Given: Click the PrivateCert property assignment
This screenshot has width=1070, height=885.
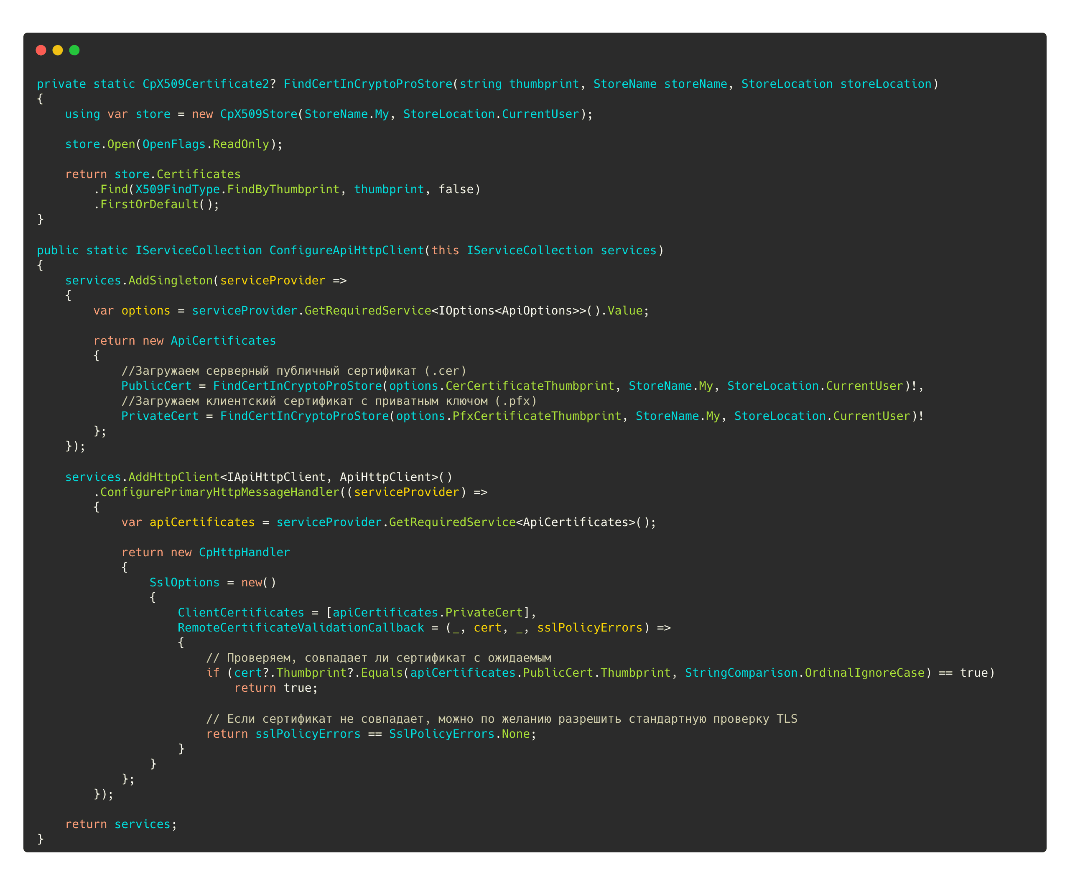Looking at the screenshot, I should pos(160,416).
